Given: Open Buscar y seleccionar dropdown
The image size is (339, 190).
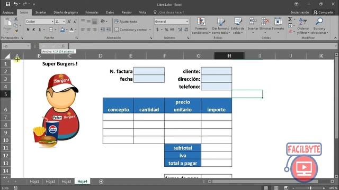Looking at the screenshot, I should 319,26.
